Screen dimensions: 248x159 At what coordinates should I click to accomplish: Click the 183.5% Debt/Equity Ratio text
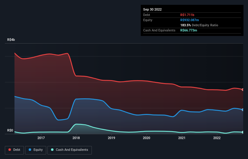[199, 25]
